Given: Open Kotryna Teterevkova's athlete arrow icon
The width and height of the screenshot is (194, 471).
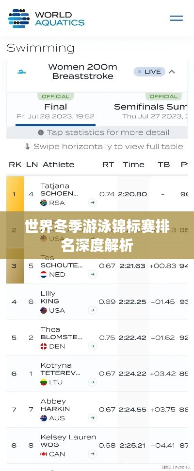Looking at the screenshot, I should point(93,382).
